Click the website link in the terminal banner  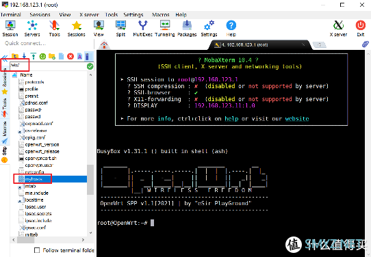297,118
